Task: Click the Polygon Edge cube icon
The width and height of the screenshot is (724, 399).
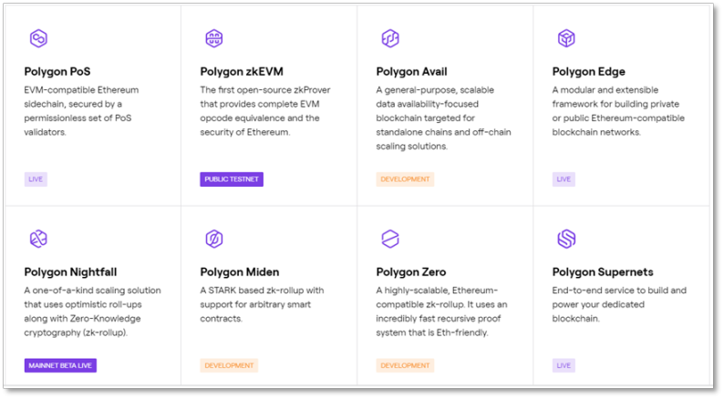Action: click(x=566, y=38)
